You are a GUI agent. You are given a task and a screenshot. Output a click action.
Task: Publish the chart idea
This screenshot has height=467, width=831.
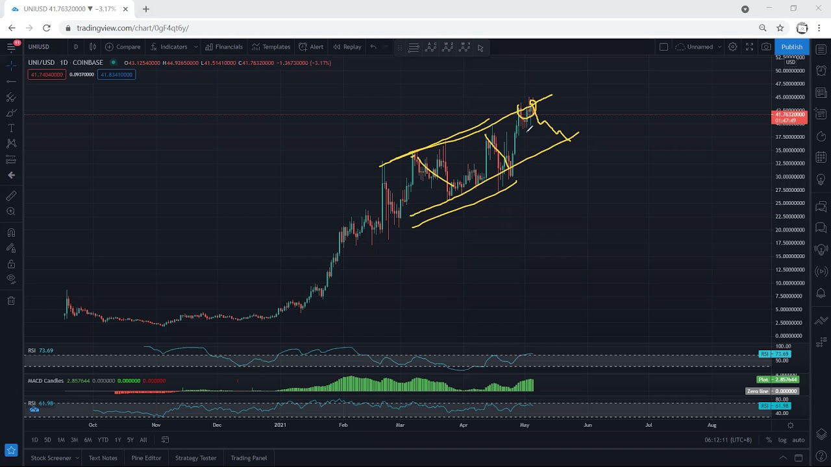[x=791, y=47]
